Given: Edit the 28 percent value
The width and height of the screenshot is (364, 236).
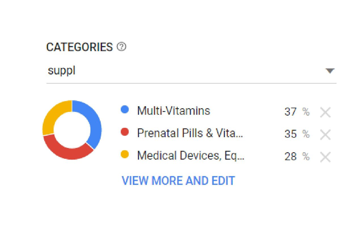Looking at the screenshot, I should coord(291,156).
